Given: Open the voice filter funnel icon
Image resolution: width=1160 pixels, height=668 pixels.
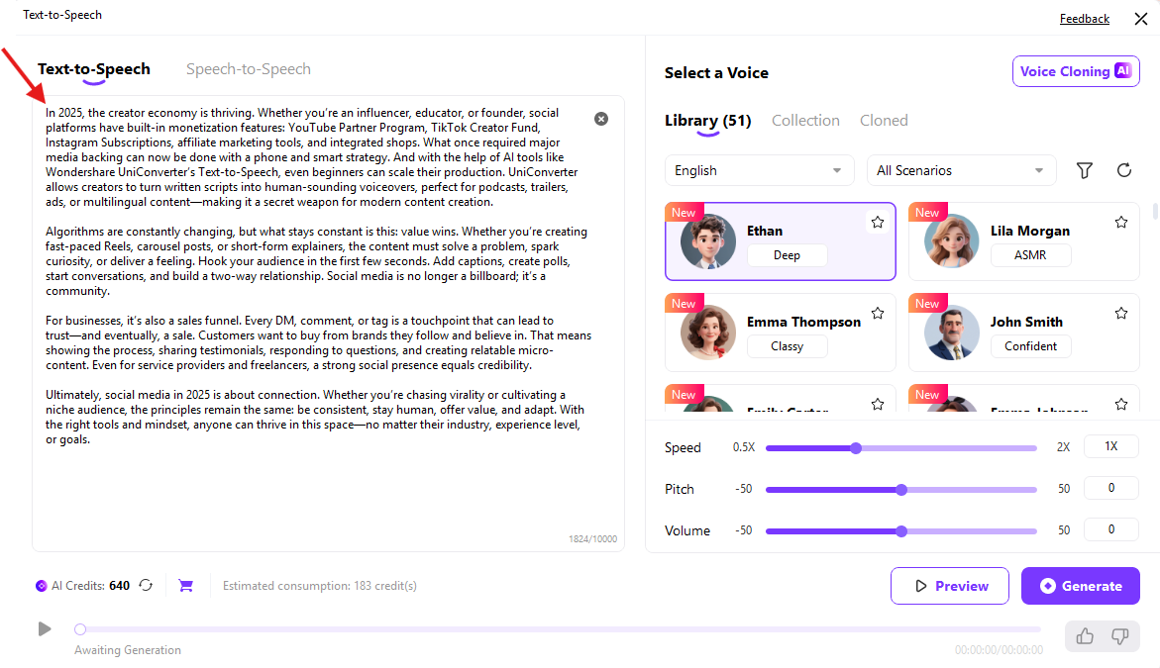Looking at the screenshot, I should pos(1084,170).
